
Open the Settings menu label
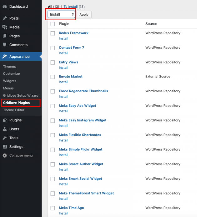pyautogui.click(x=16, y=147)
